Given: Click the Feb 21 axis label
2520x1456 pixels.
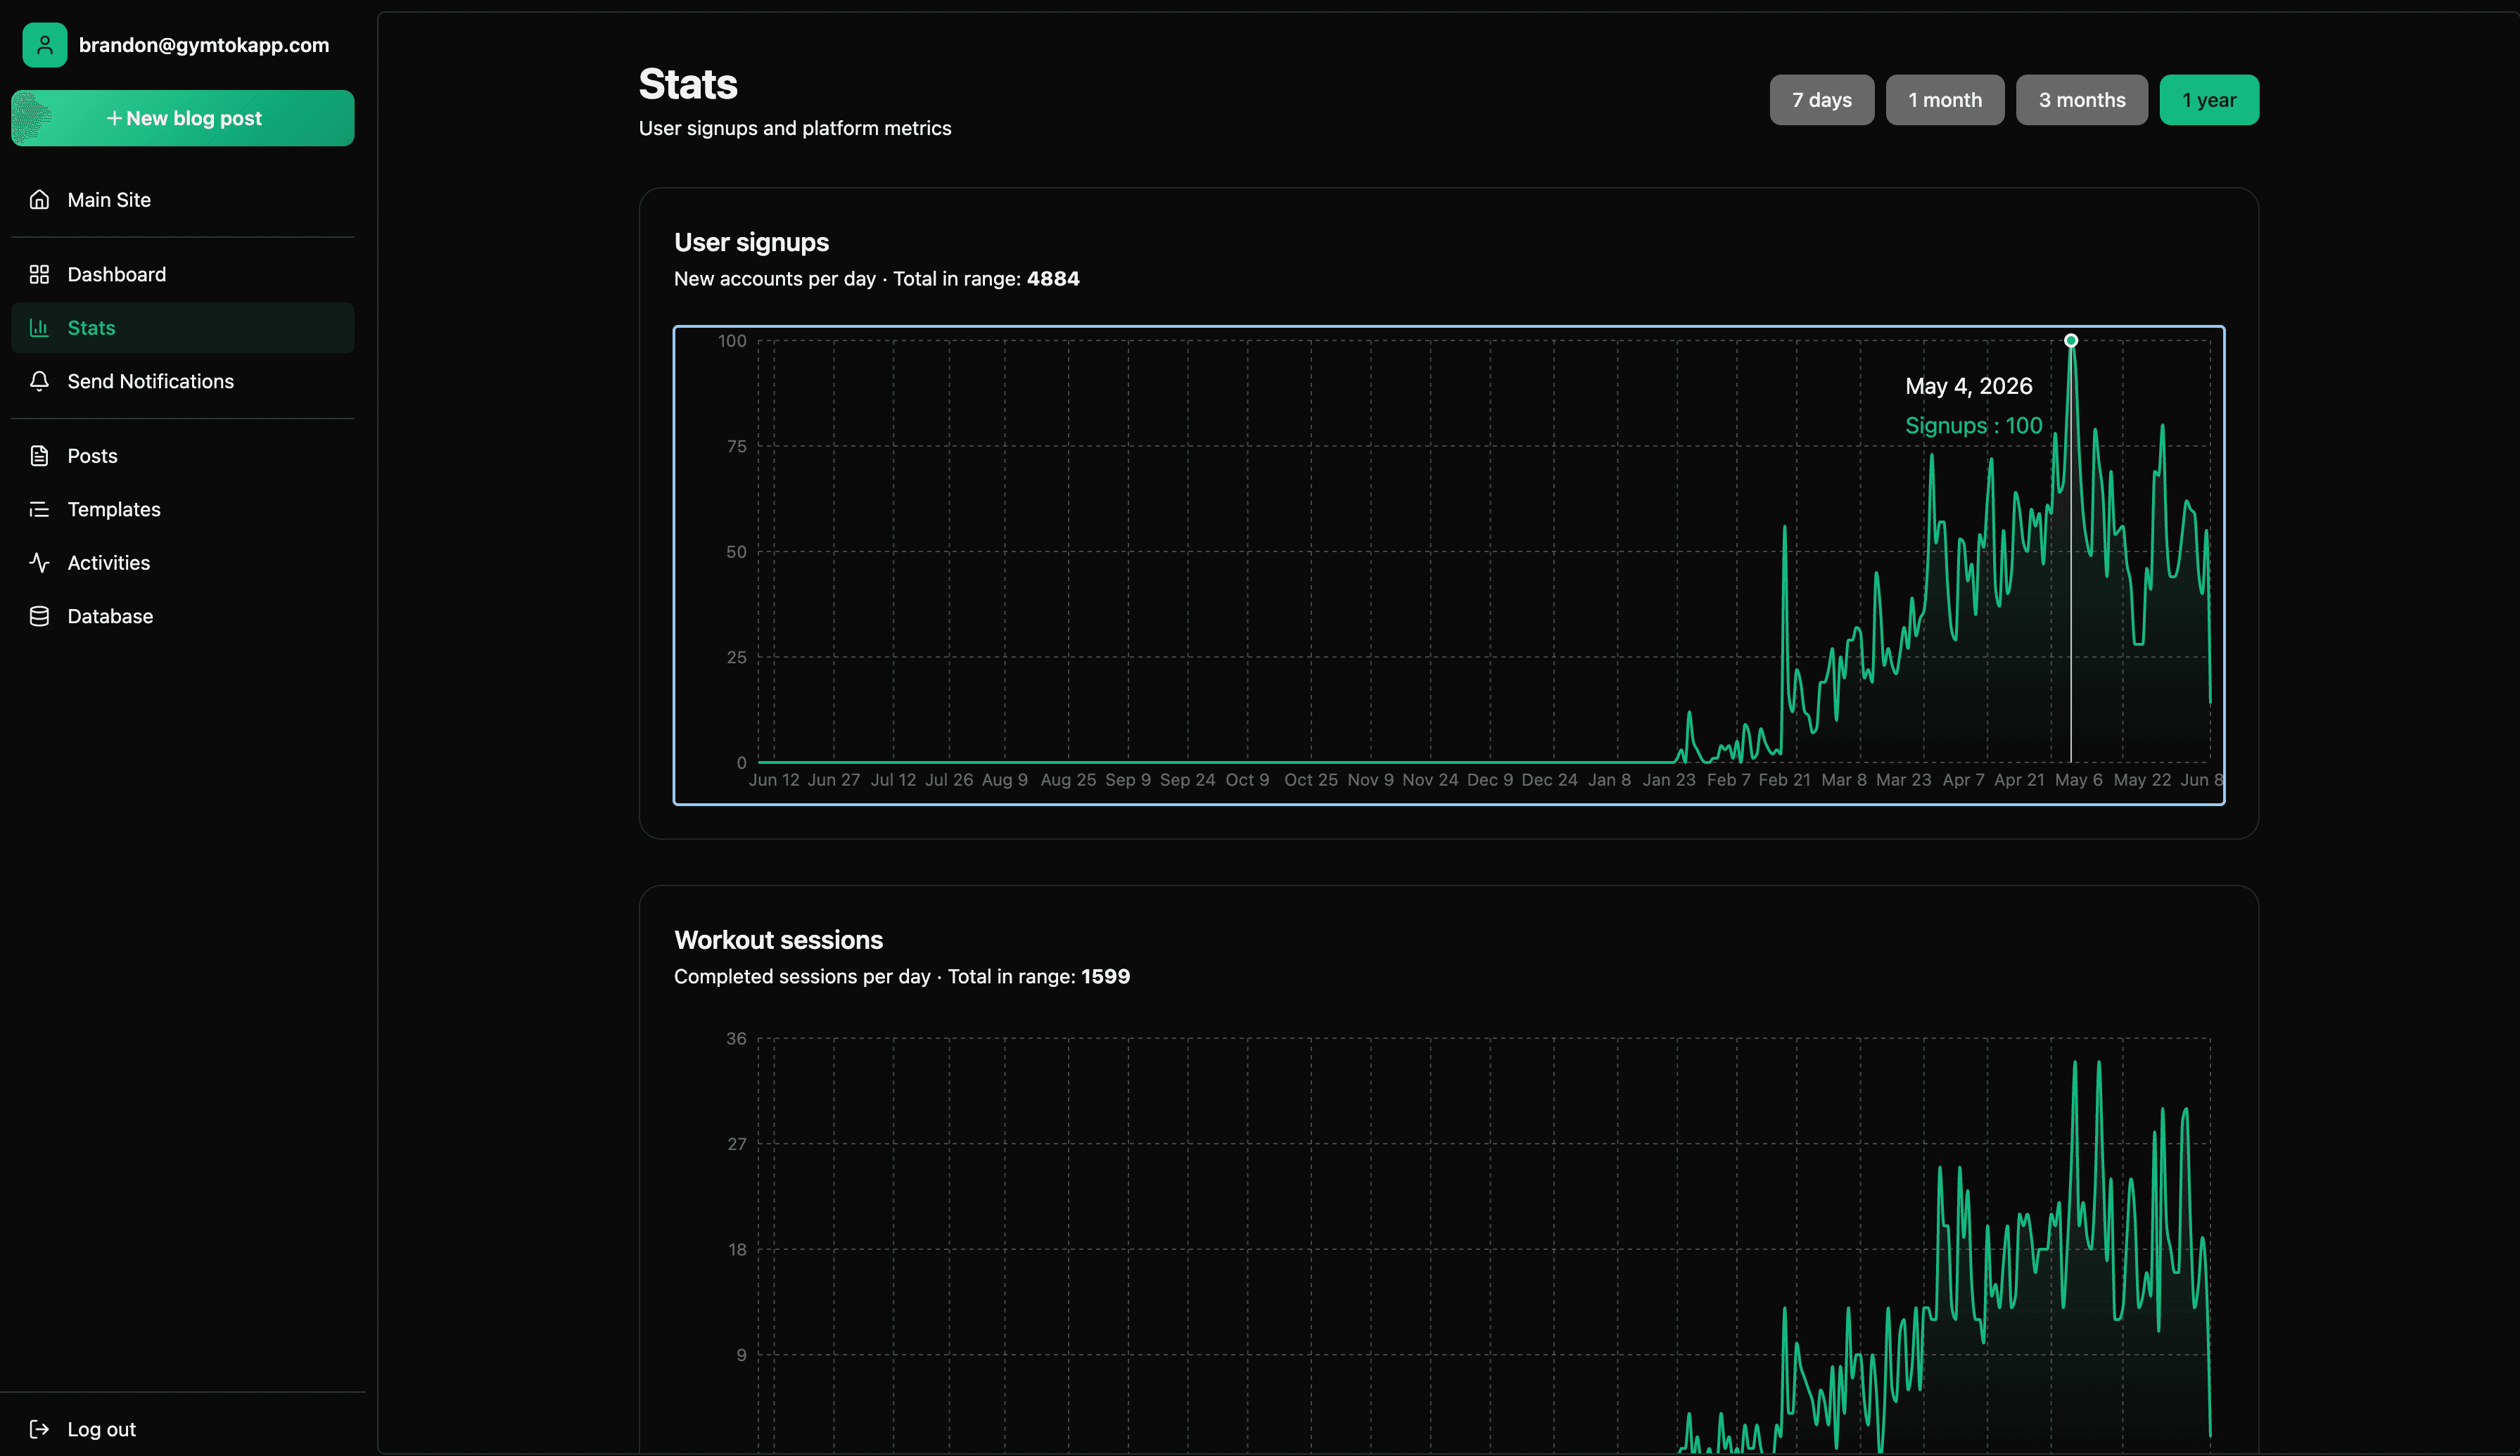Looking at the screenshot, I should pyautogui.click(x=1784, y=780).
